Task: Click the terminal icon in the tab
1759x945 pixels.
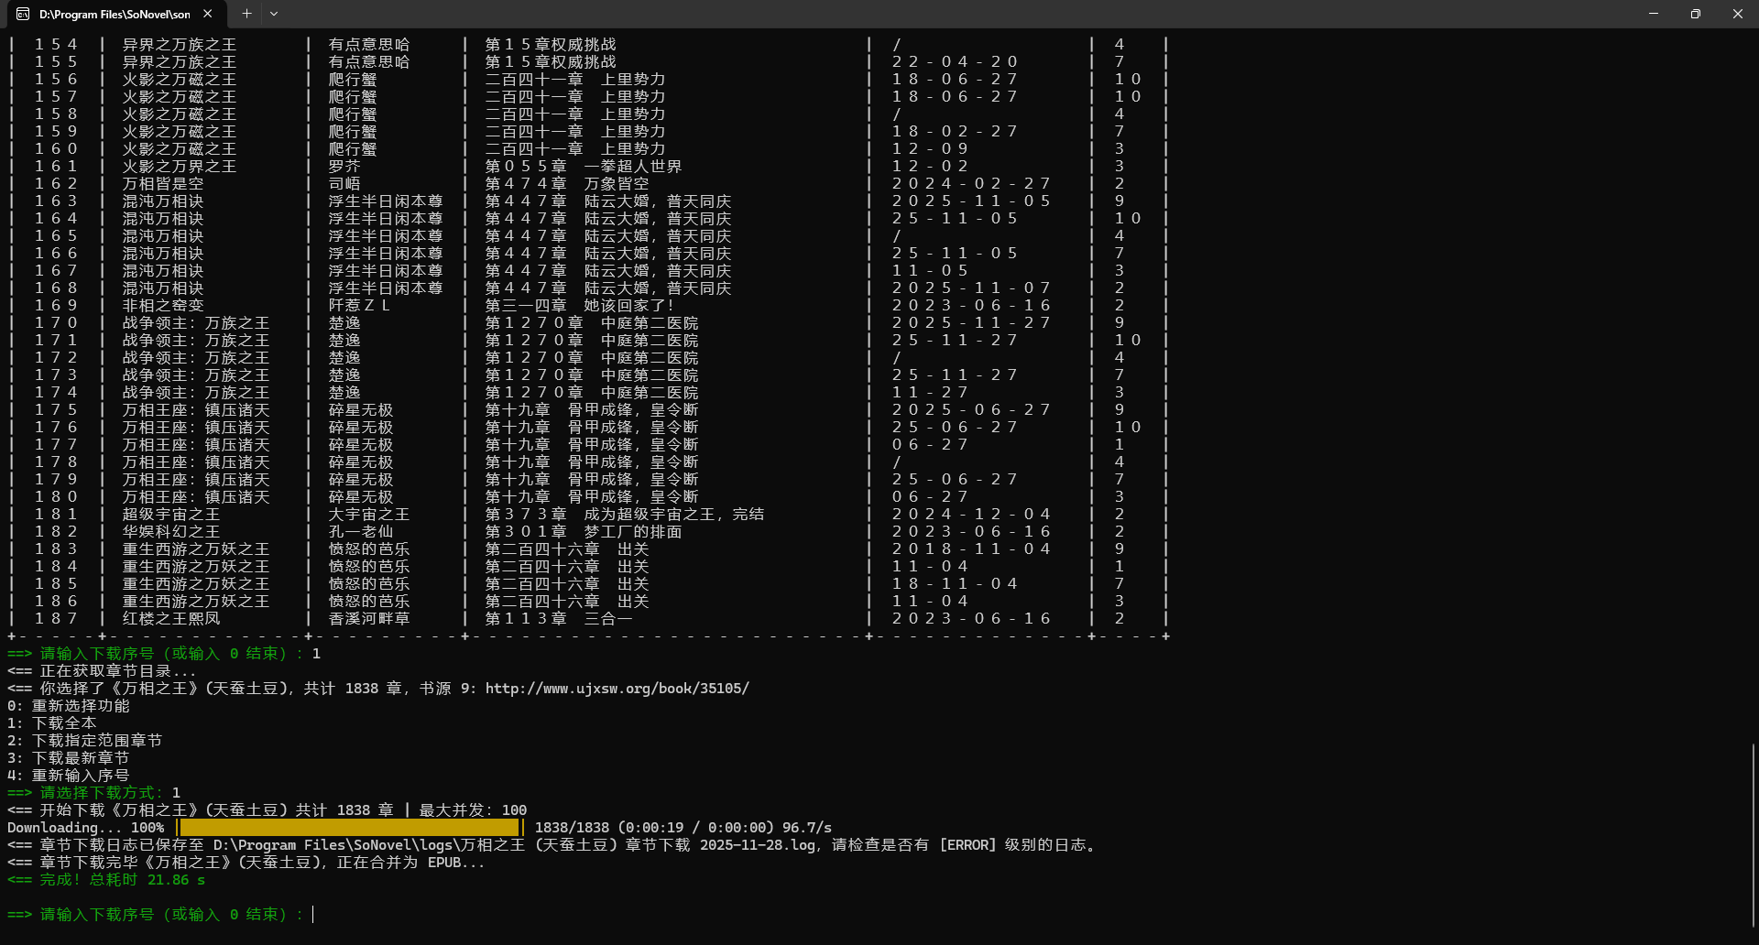Action: click(x=22, y=14)
